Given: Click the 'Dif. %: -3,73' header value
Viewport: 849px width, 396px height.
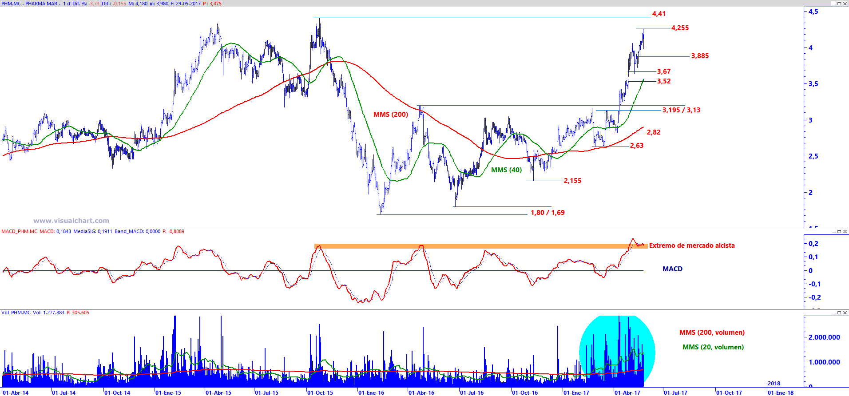Looking at the screenshot, I should 86,4.
